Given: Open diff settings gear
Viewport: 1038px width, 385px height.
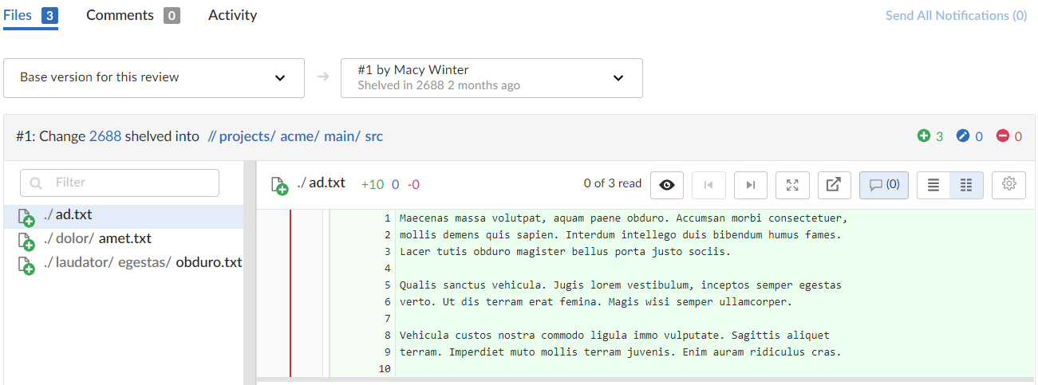Looking at the screenshot, I should coord(1008,185).
